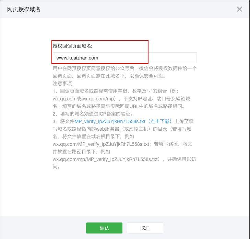The height and width of the screenshot is (239, 250).
Task: Download the MP_verify_IpZJuYjkRh7L558s.txt file link
Action: click(x=110, y=121)
